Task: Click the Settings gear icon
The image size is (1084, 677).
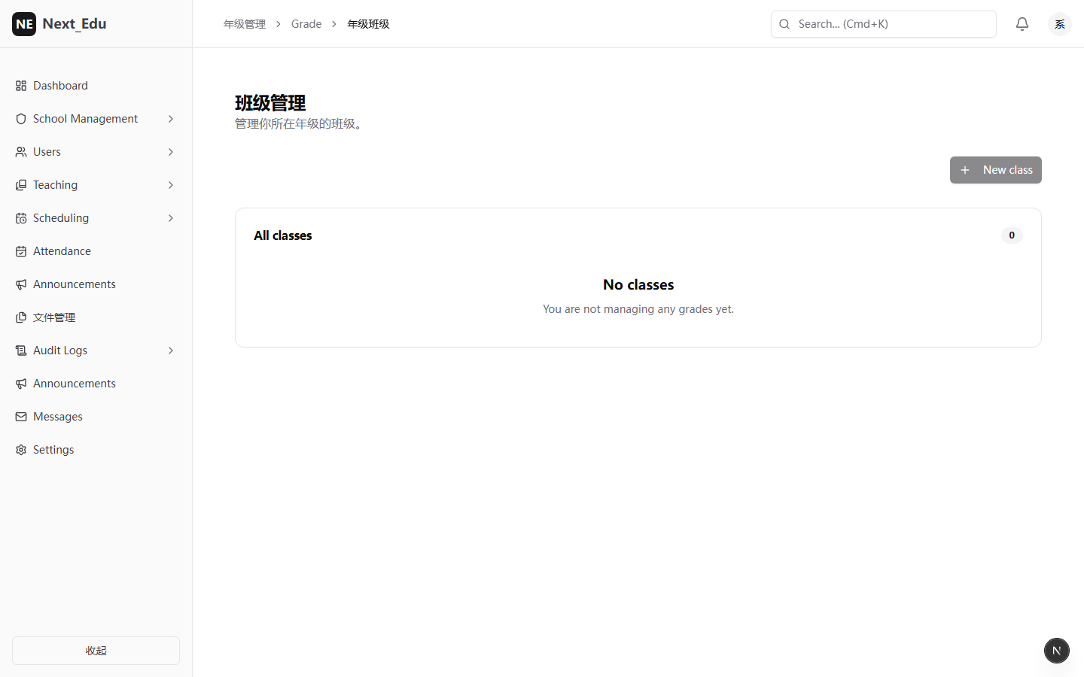Action: 21,450
